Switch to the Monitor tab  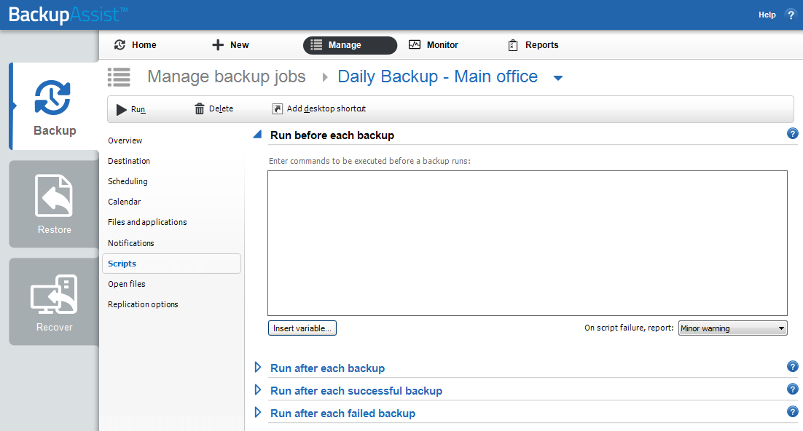coord(434,45)
